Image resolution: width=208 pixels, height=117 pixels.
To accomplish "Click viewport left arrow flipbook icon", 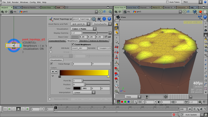I will 165,97.
